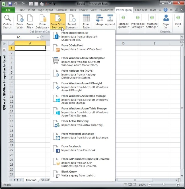
Task: Open From Web data import
Action: coord(20,22)
